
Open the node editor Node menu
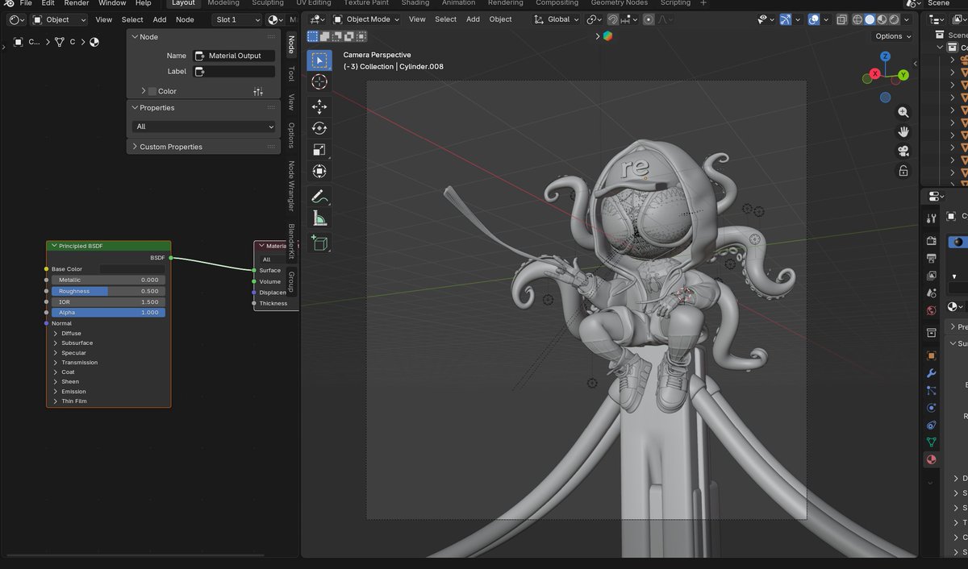click(x=185, y=19)
